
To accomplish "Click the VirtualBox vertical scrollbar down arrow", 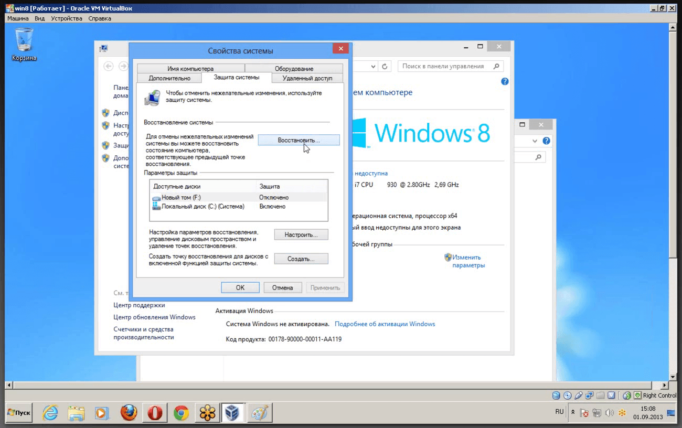I will point(672,377).
